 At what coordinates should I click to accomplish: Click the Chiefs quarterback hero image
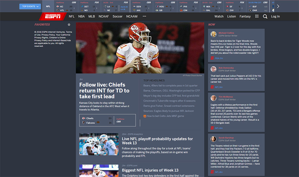coord(140,48)
